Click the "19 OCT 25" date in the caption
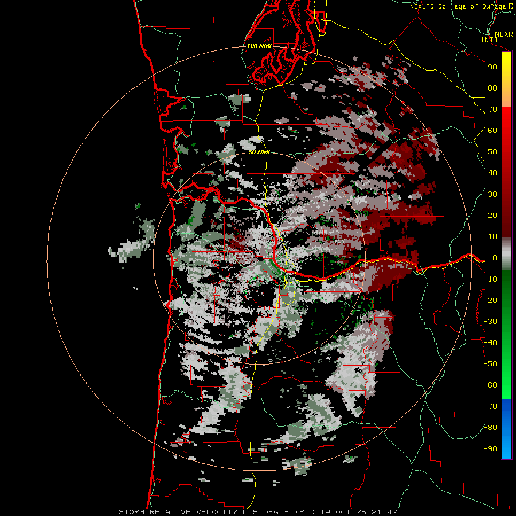516x516 pixels. pyautogui.click(x=343, y=512)
